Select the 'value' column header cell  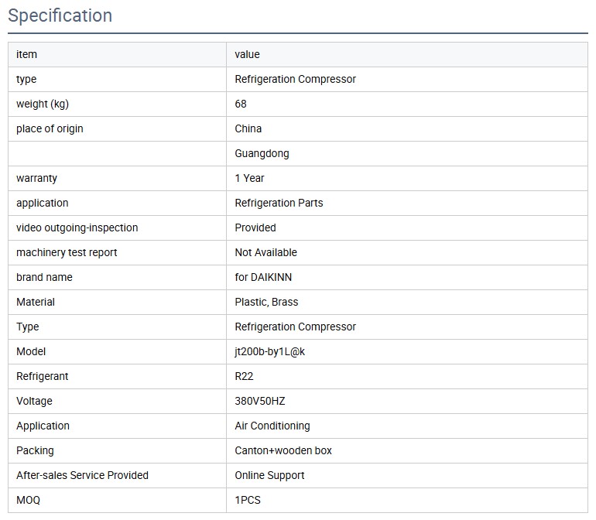coord(247,54)
